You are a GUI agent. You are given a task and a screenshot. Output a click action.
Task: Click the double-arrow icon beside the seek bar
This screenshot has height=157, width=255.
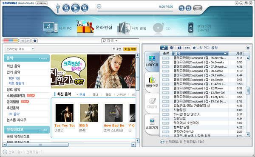coord(99,6)
